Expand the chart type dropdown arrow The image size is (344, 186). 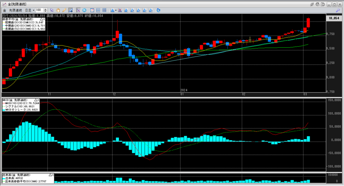[116, 10]
